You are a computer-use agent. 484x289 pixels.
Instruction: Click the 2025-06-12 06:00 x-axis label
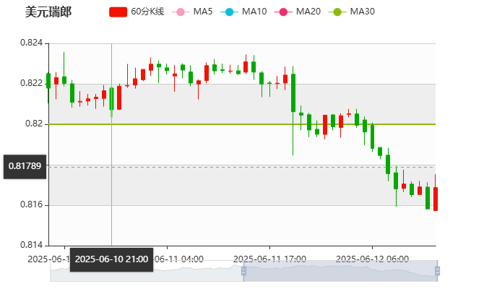pyautogui.click(x=373, y=259)
